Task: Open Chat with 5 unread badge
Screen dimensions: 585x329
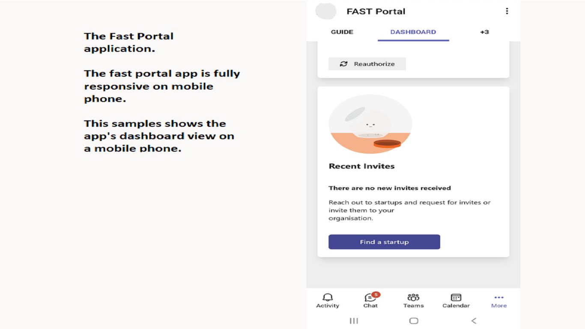Action: pyautogui.click(x=370, y=298)
